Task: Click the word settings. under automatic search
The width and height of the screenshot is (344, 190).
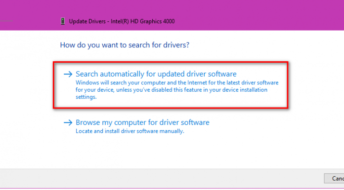Action: click(x=86, y=97)
